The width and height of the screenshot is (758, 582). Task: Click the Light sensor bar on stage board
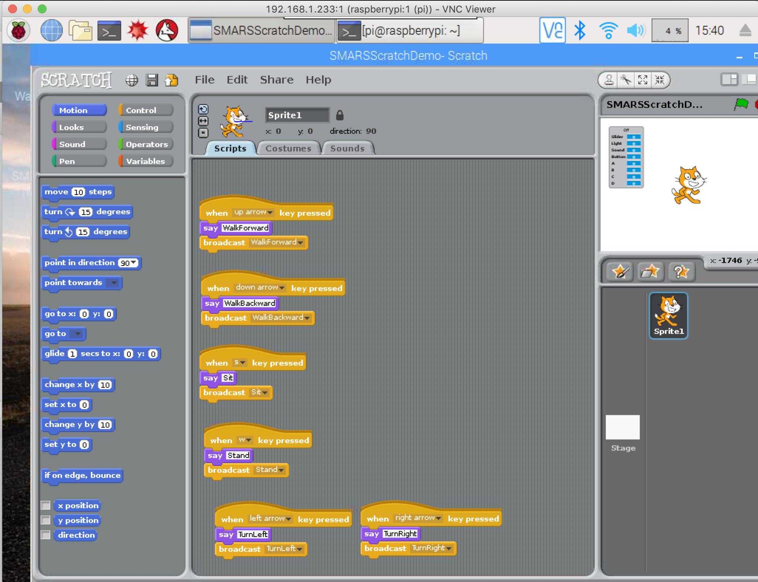[x=634, y=143]
